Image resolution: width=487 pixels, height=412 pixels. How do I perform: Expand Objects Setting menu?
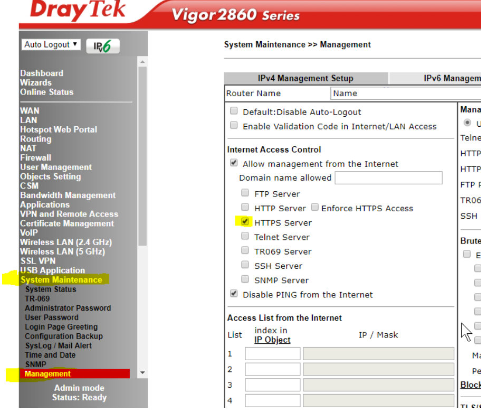(x=50, y=176)
